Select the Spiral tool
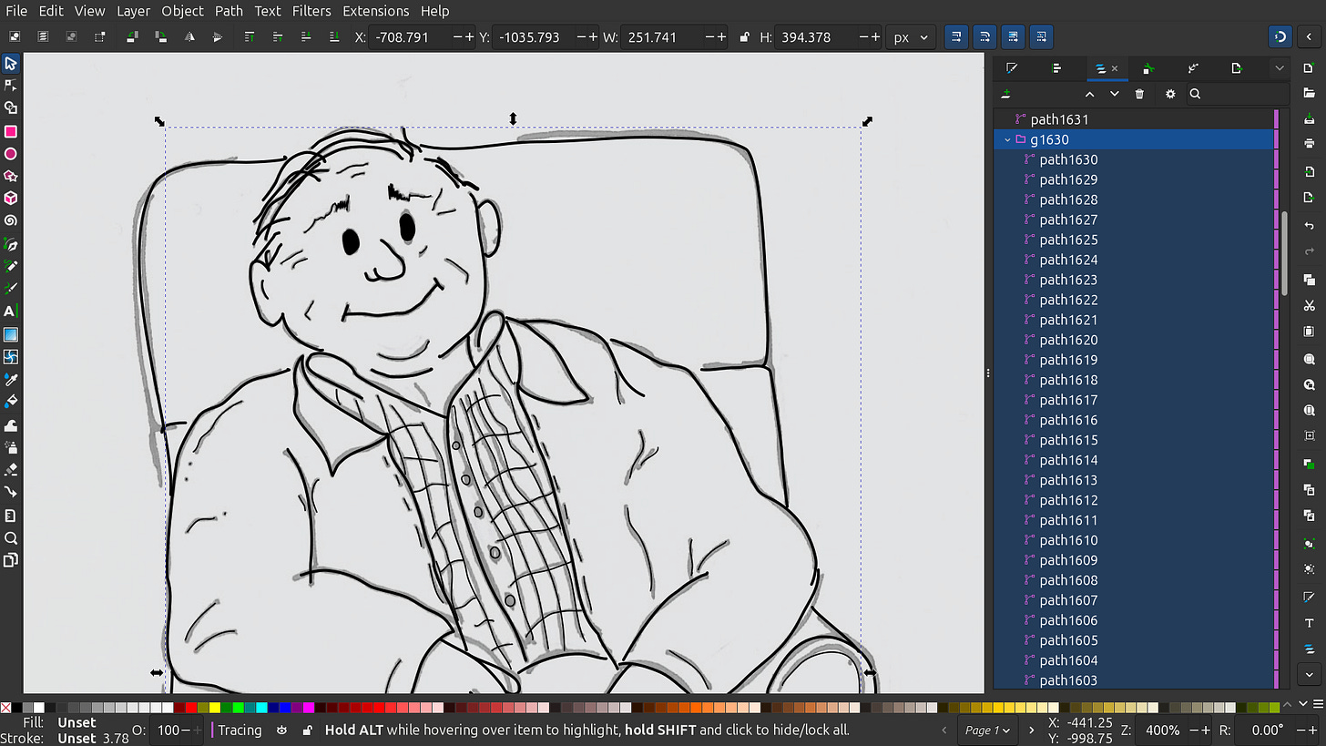The width and height of the screenshot is (1326, 746). coord(11,220)
